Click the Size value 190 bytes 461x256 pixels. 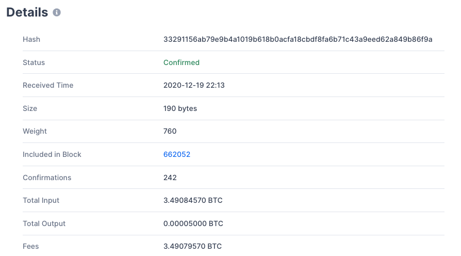click(180, 108)
